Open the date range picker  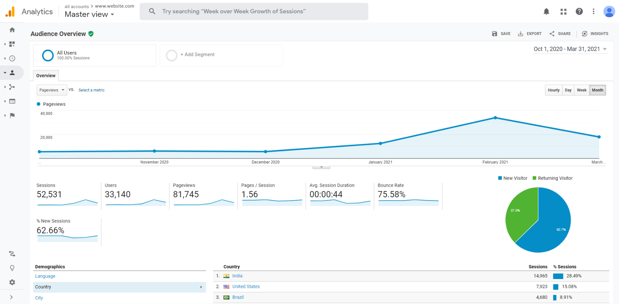click(570, 49)
